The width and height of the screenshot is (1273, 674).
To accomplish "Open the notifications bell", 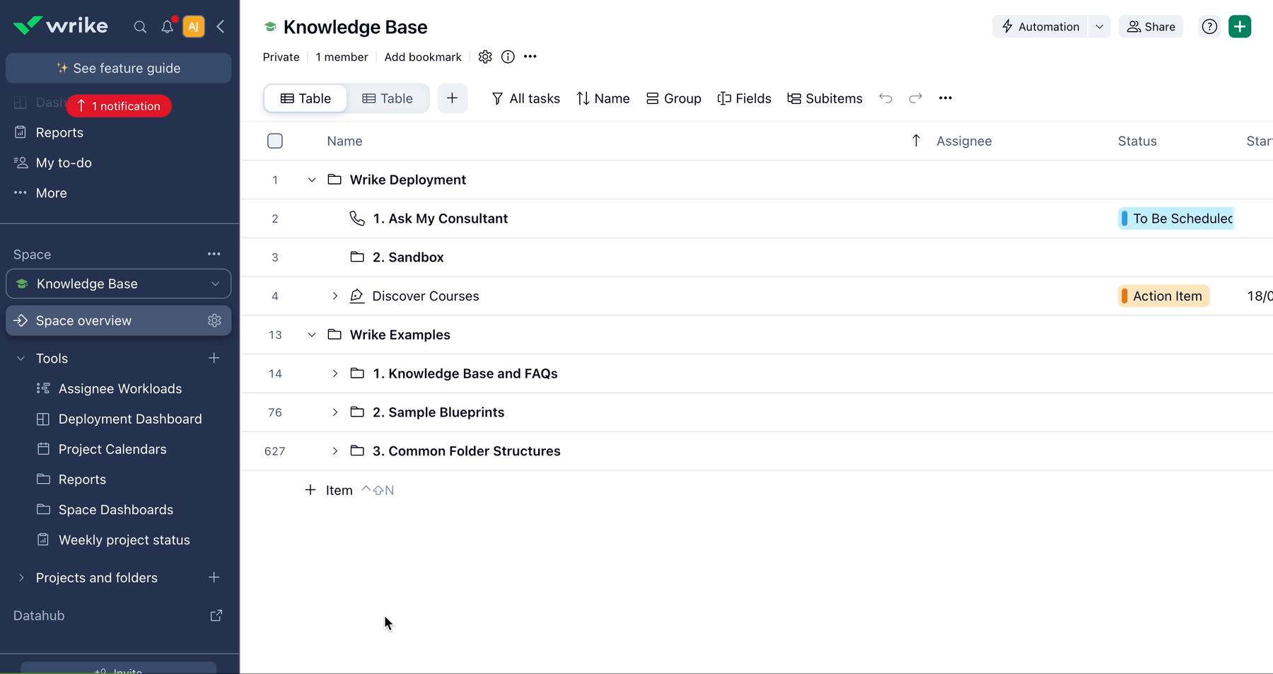I will click(x=167, y=27).
